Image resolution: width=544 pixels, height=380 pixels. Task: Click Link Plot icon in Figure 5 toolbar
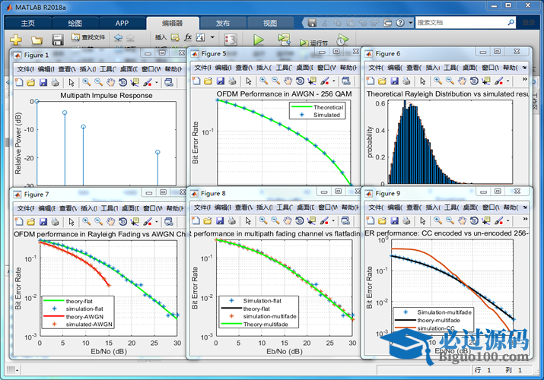point(345,81)
